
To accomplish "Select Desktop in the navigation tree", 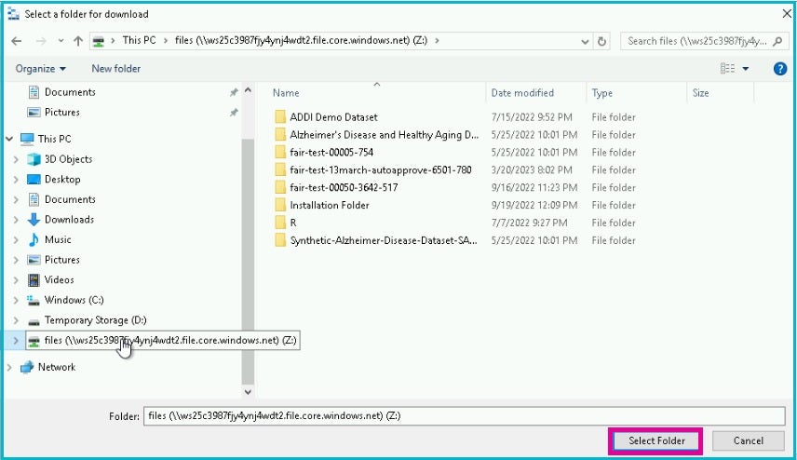I will pos(62,180).
